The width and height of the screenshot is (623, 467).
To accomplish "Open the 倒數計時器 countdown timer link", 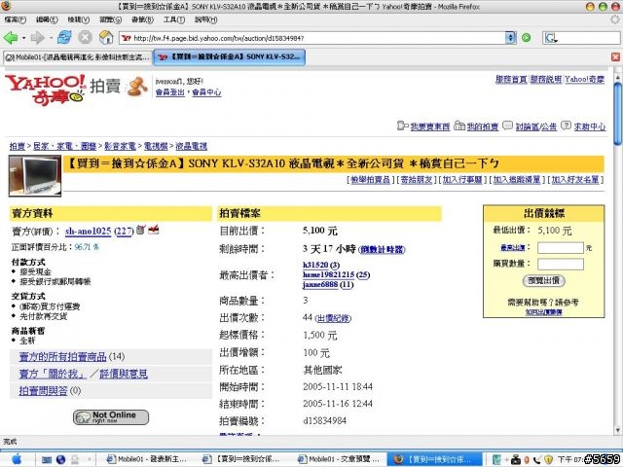I will click(382, 249).
